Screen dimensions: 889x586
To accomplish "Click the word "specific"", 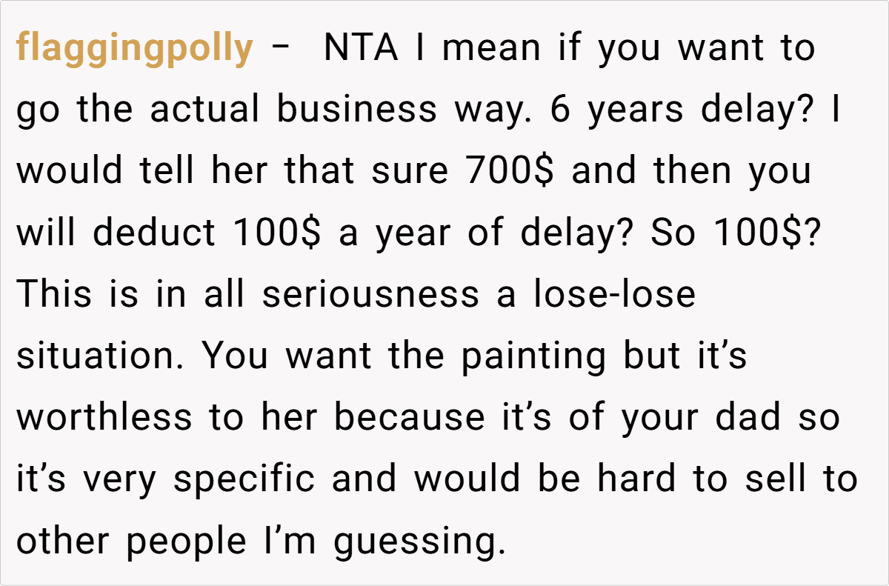I will coord(245,479).
